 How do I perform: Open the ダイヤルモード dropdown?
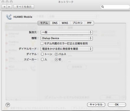tap(67, 49)
